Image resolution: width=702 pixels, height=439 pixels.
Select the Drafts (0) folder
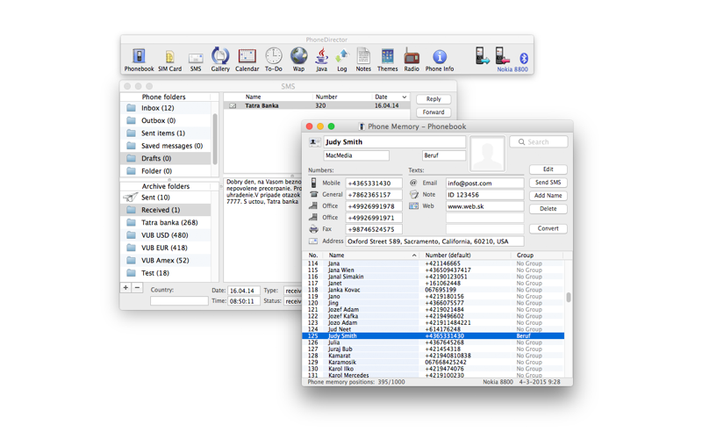click(166, 158)
